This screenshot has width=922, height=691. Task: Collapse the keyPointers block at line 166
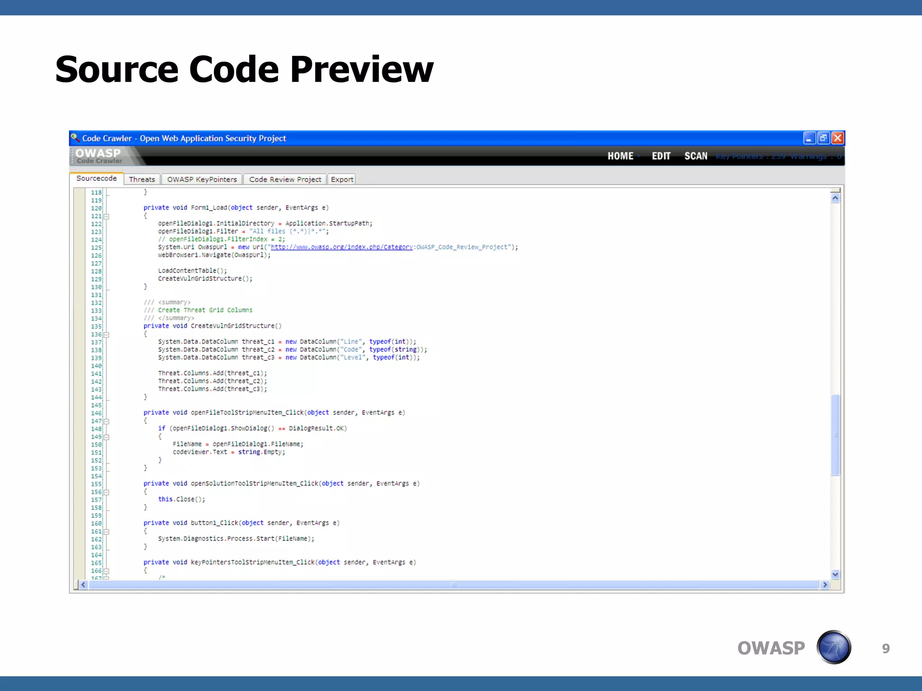click(107, 571)
